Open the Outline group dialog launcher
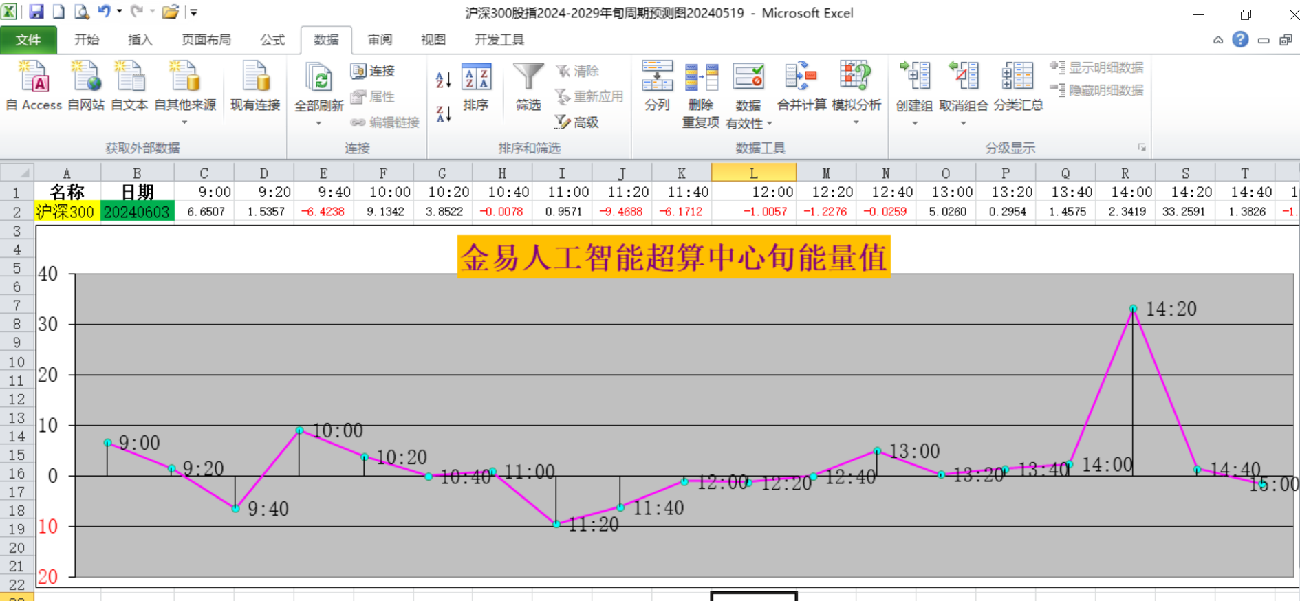 [x=1142, y=147]
